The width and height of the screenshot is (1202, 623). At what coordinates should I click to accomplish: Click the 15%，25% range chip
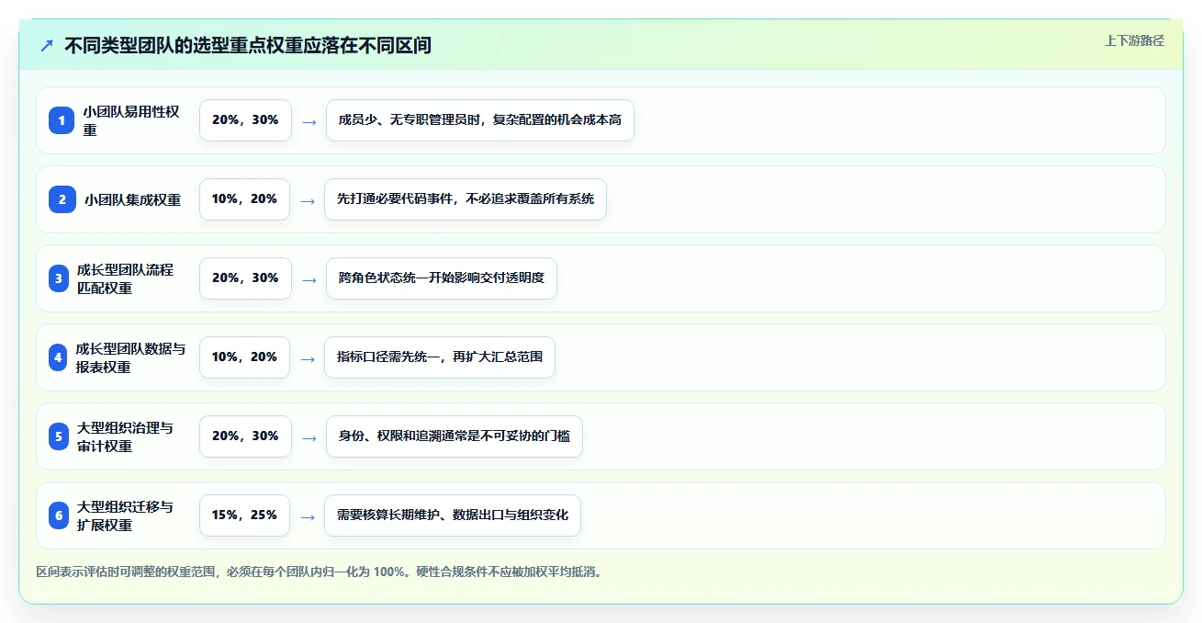(x=244, y=515)
